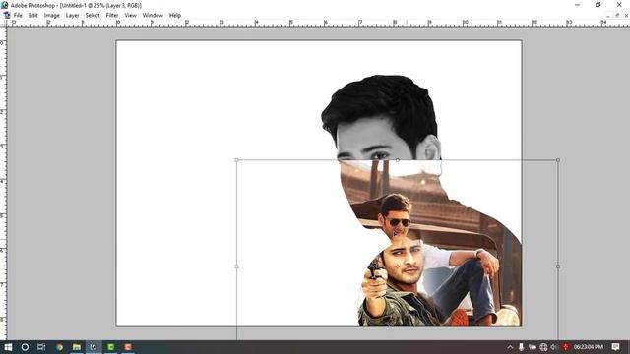Open the Select menu
Viewport: 630px width, 354px height.
93,16
